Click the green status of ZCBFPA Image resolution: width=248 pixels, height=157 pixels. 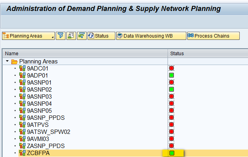172,153
